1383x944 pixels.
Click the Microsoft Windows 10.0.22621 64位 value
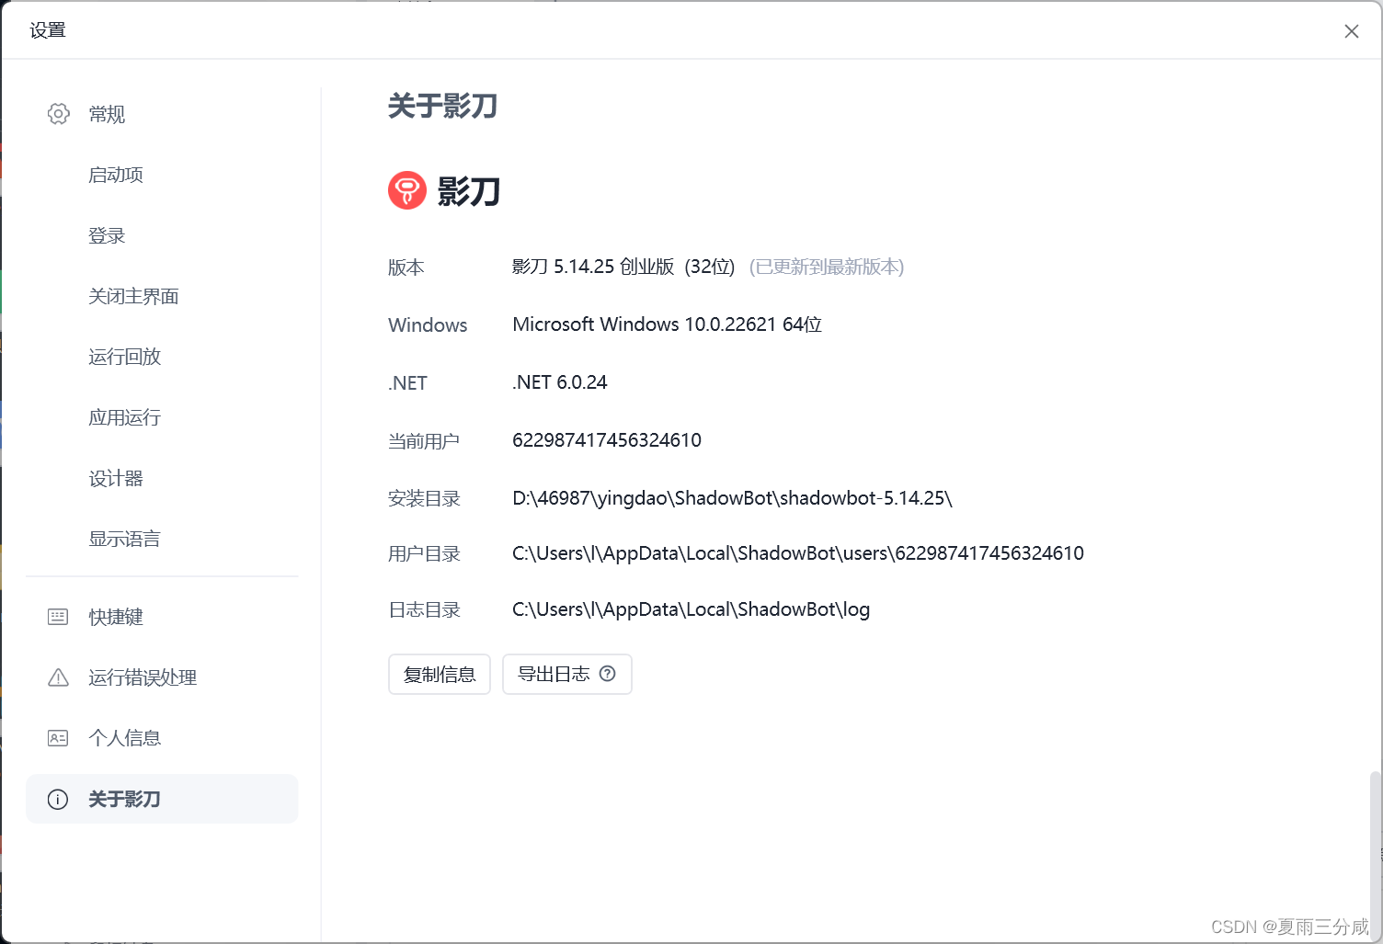[x=668, y=324]
